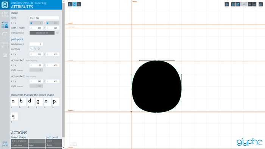Click the zoom out minus icon

tap(254, 5)
